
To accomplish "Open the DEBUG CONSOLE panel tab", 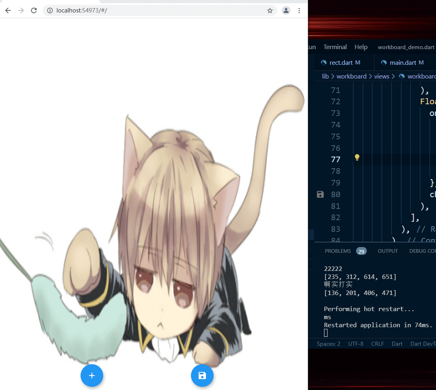I will (x=422, y=251).
